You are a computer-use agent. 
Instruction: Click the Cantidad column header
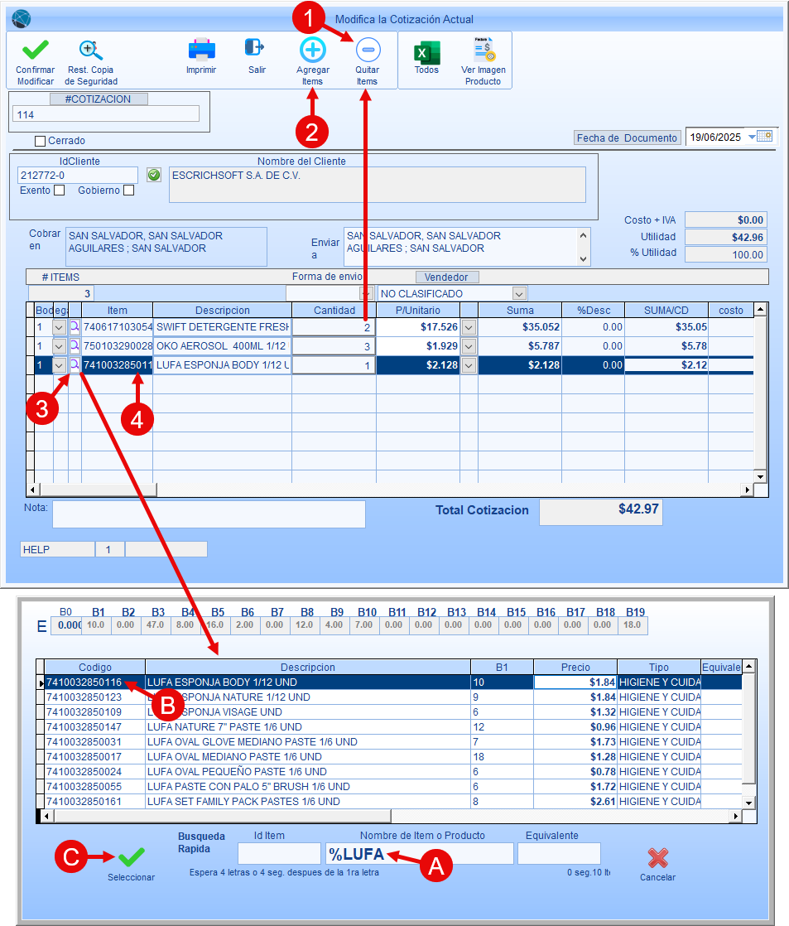334,310
